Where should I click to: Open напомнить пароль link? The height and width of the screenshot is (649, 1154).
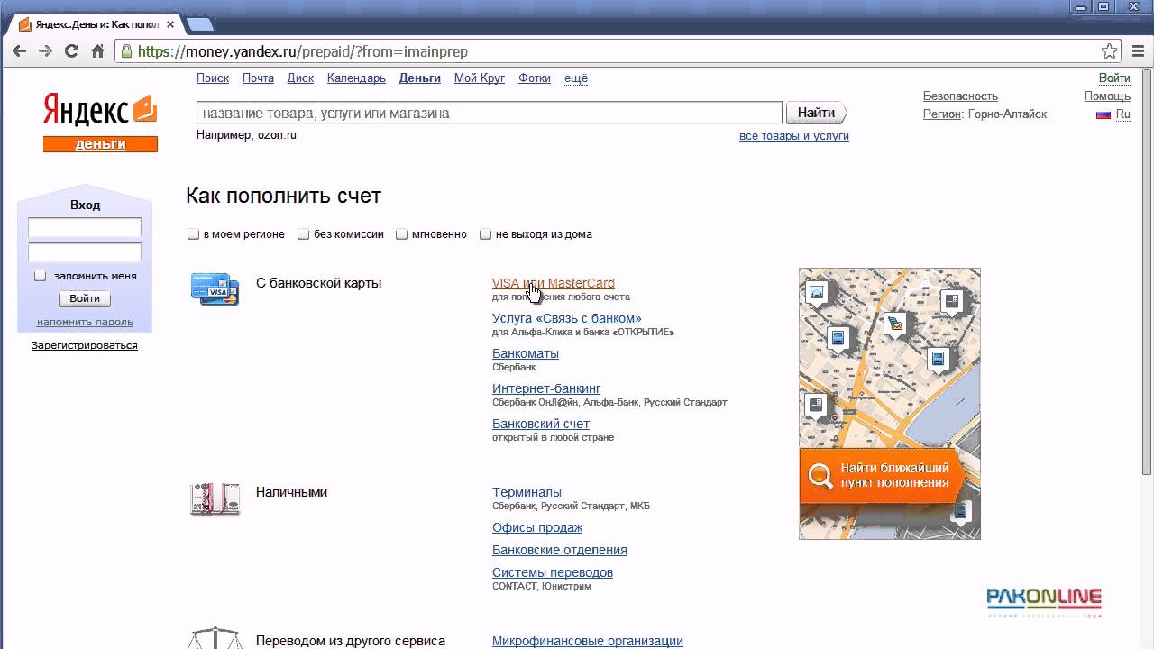tap(85, 322)
